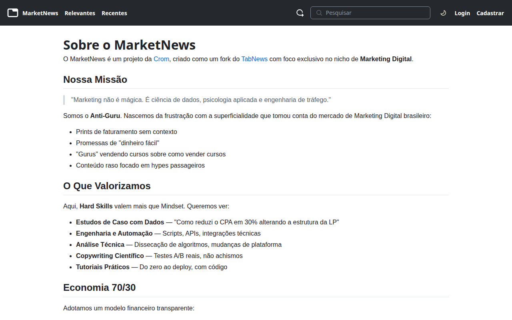Click 'Adotamos um modelo financeiro transparente' text

pyautogui.click(x=129, y=308)
